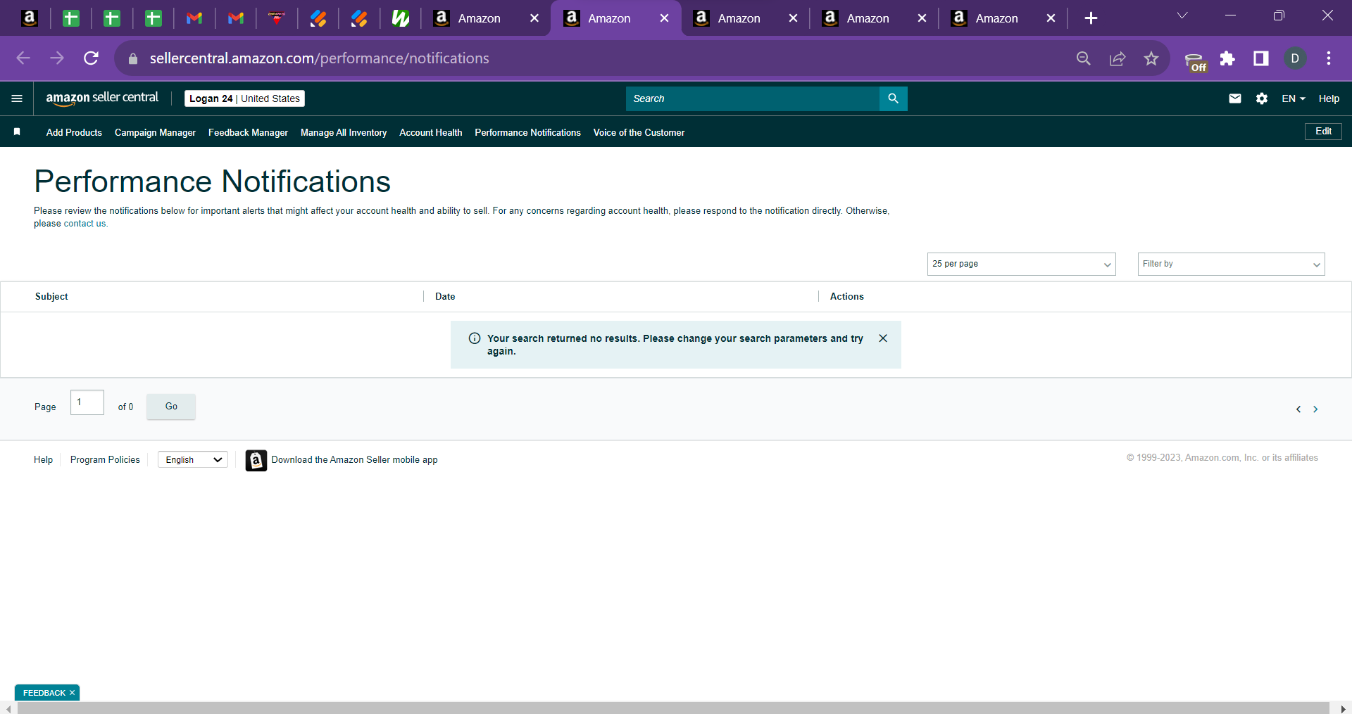This screenshot has width=1352, height=714.
Task: Toggle the browser side panel icon
Action: pos(1261,58)
